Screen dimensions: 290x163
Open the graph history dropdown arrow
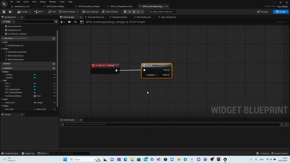(64, 22)
